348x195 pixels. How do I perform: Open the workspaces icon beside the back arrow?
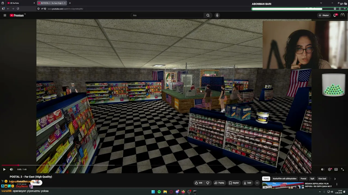point(3,9)
